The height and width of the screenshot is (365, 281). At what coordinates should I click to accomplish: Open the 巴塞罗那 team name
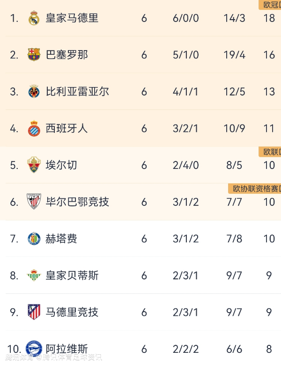[x=67, y=55]
